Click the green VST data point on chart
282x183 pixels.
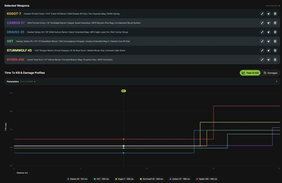point(124,148)
